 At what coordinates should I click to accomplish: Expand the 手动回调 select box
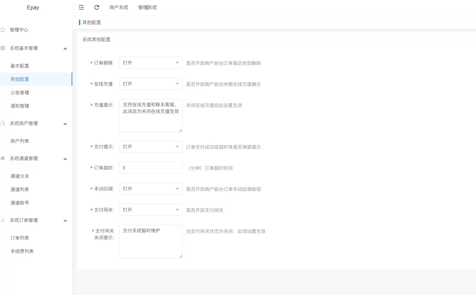tap(151, 189)
